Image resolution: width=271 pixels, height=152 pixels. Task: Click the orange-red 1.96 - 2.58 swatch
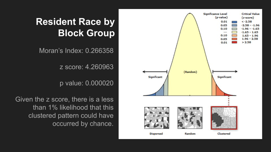click(234, 39)
